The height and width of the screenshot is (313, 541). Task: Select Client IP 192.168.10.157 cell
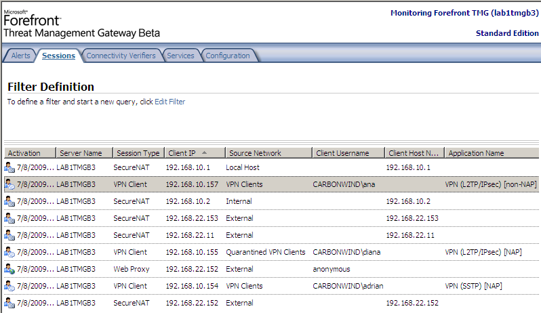[192, 184]
